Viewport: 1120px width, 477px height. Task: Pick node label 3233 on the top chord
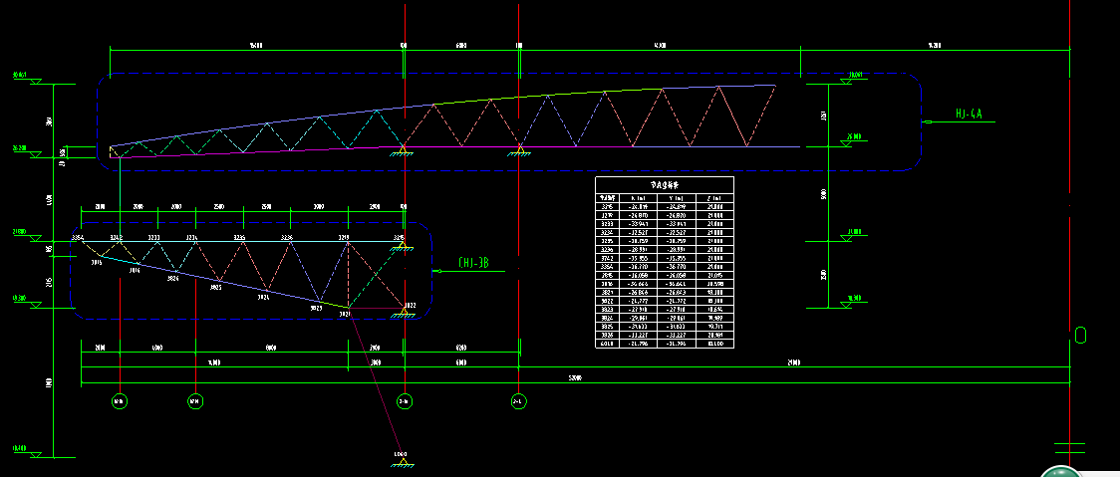click(154, 237)
